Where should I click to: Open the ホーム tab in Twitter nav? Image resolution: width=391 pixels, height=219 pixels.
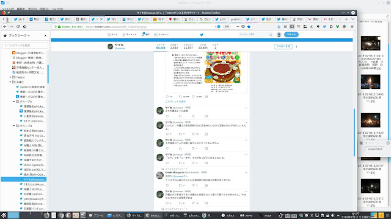click(112, 35)
